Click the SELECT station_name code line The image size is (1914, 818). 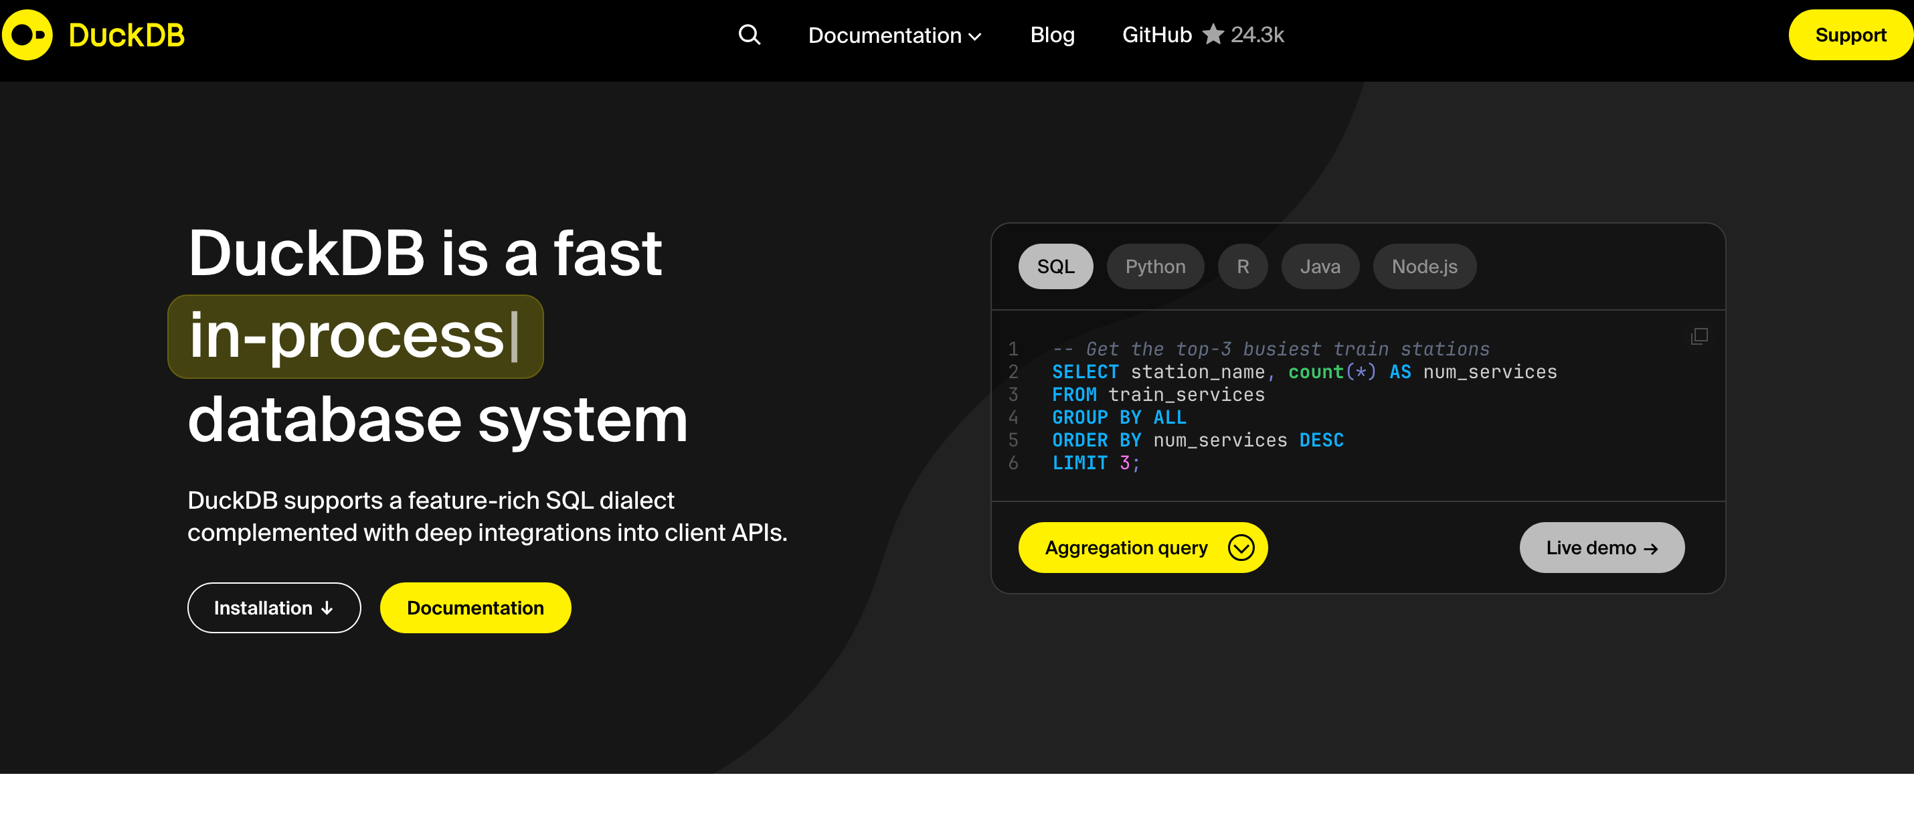1304,372
